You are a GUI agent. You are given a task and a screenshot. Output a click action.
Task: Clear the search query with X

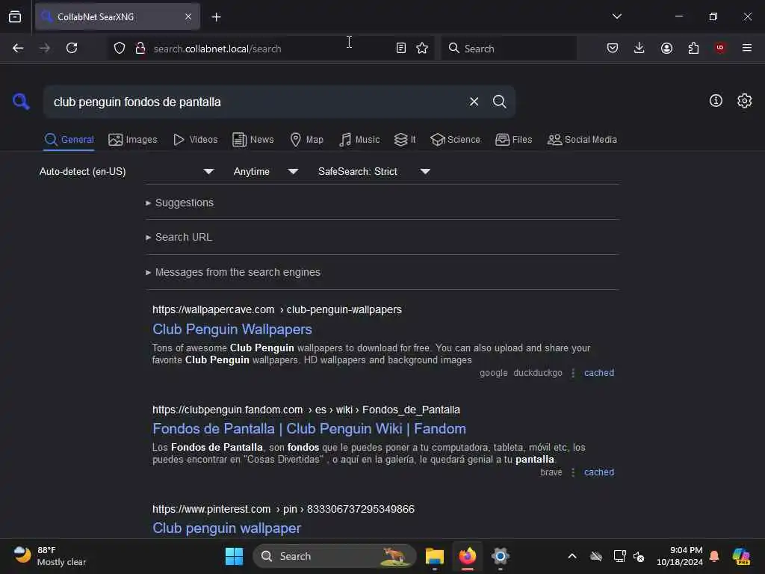pos(474,102)
